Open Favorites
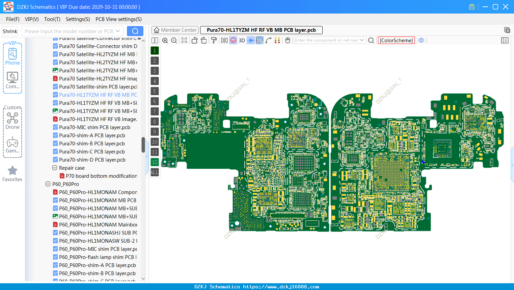The height and width of the screenshot is (290, 514). [12, 174]
